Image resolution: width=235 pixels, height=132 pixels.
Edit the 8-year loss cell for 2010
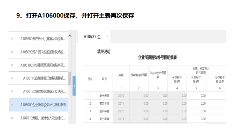(x=196, y=96)
